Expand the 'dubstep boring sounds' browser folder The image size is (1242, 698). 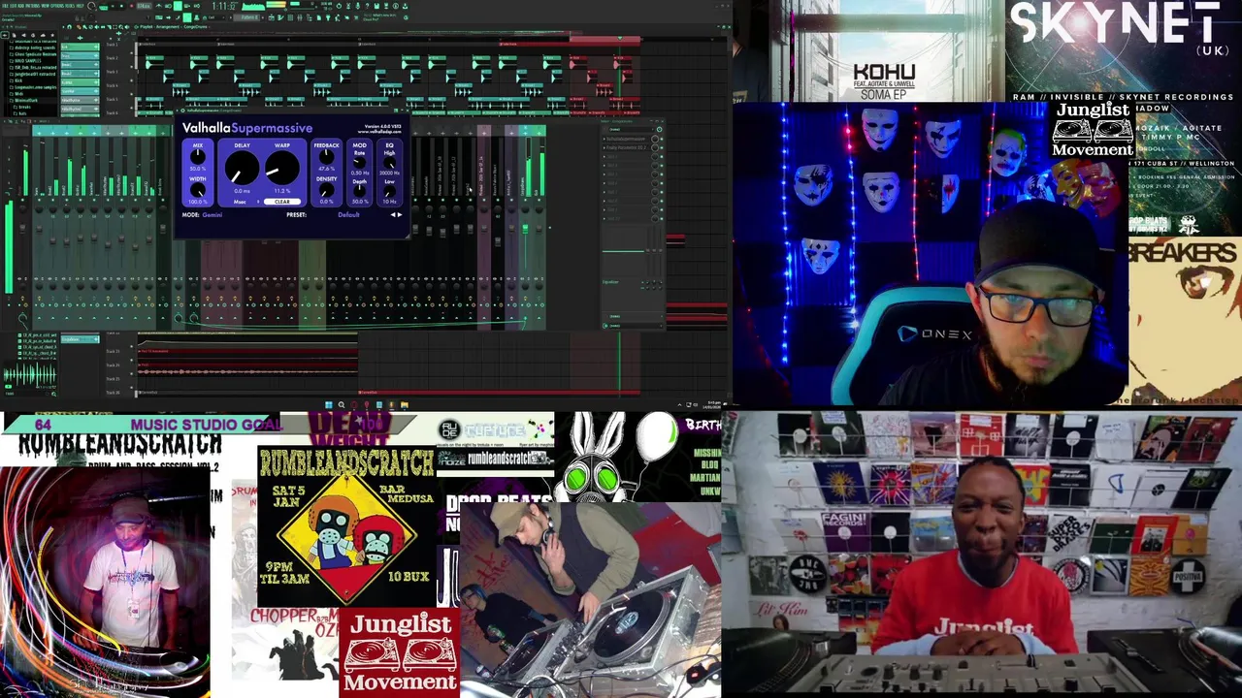point(34,48)
